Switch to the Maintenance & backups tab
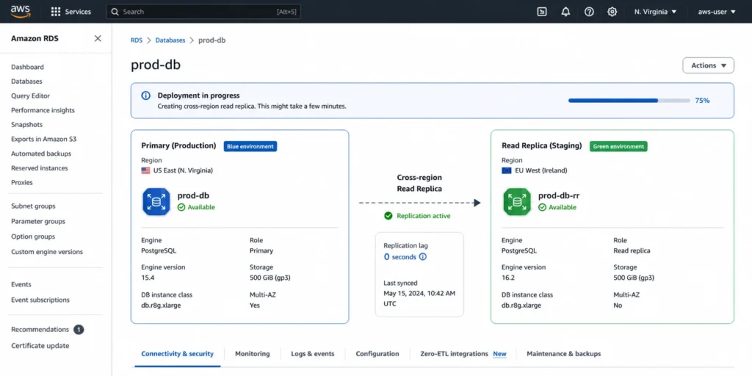Image resolution: width=752 pixels, height=376 pixels. pyautogui.click(x=563, y=354)
